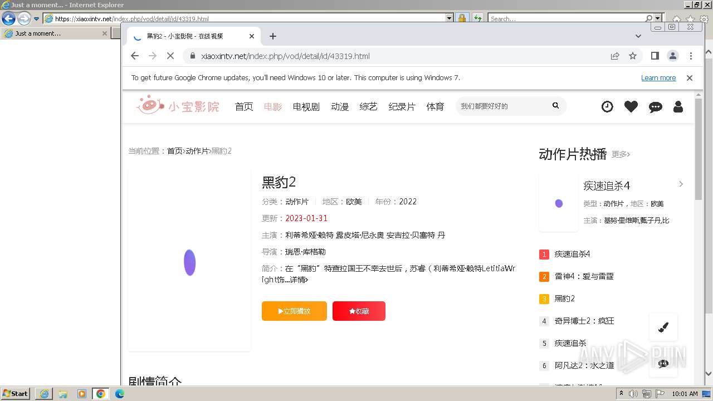Select 电视剧 in site navigation
The height and width of the screenshot is (401, 713).
click(x=306, y=106)
